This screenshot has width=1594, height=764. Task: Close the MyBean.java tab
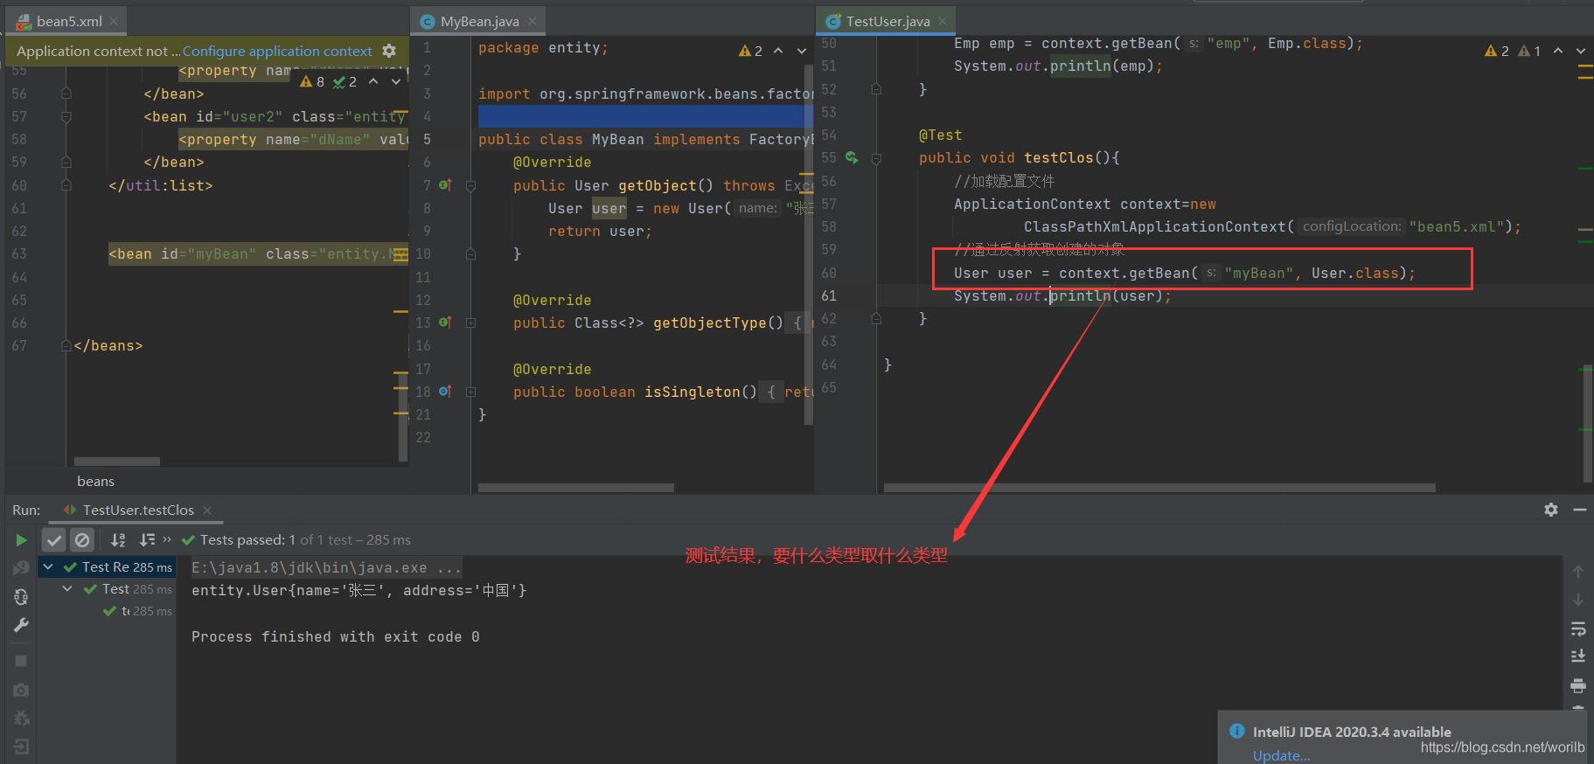click(x=532, y=21)
